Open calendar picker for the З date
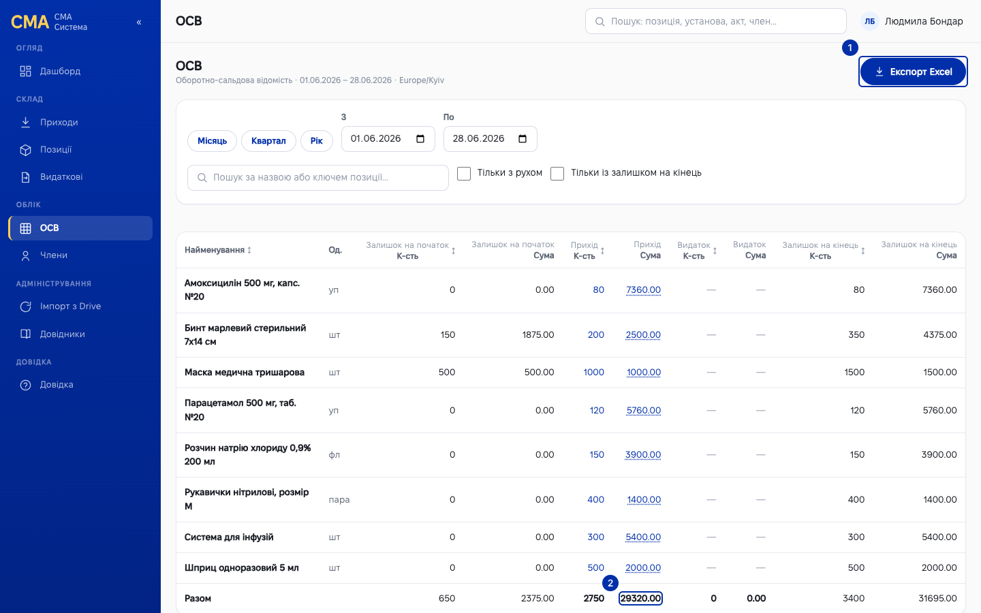The height and width of the screenshot is (613, 981). click(420, 139)
